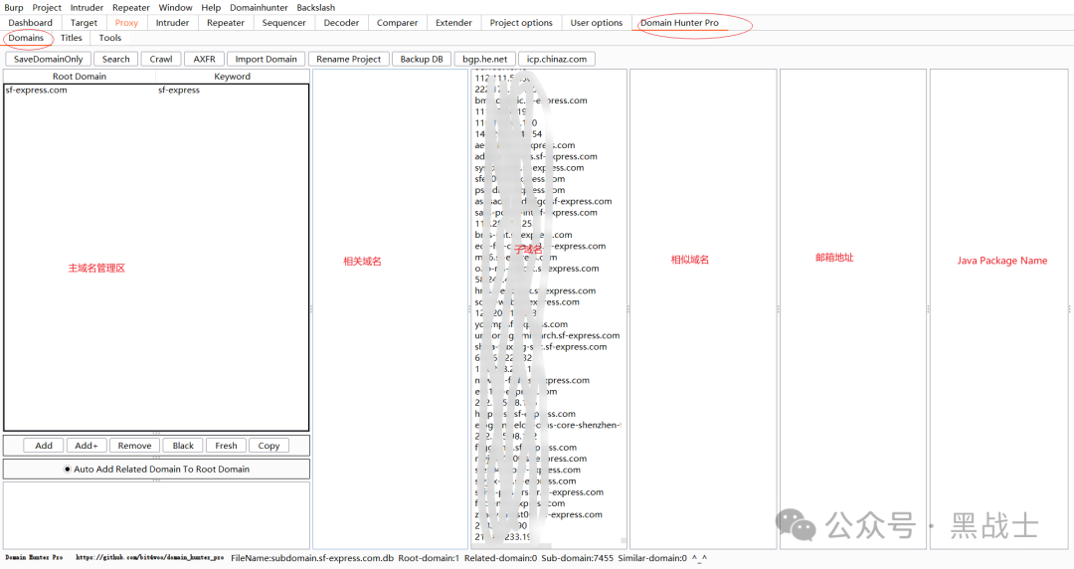The width and height of the screenshot is (1074, 569).
Task: Click inside the related domains text panel
Action: 390,308
